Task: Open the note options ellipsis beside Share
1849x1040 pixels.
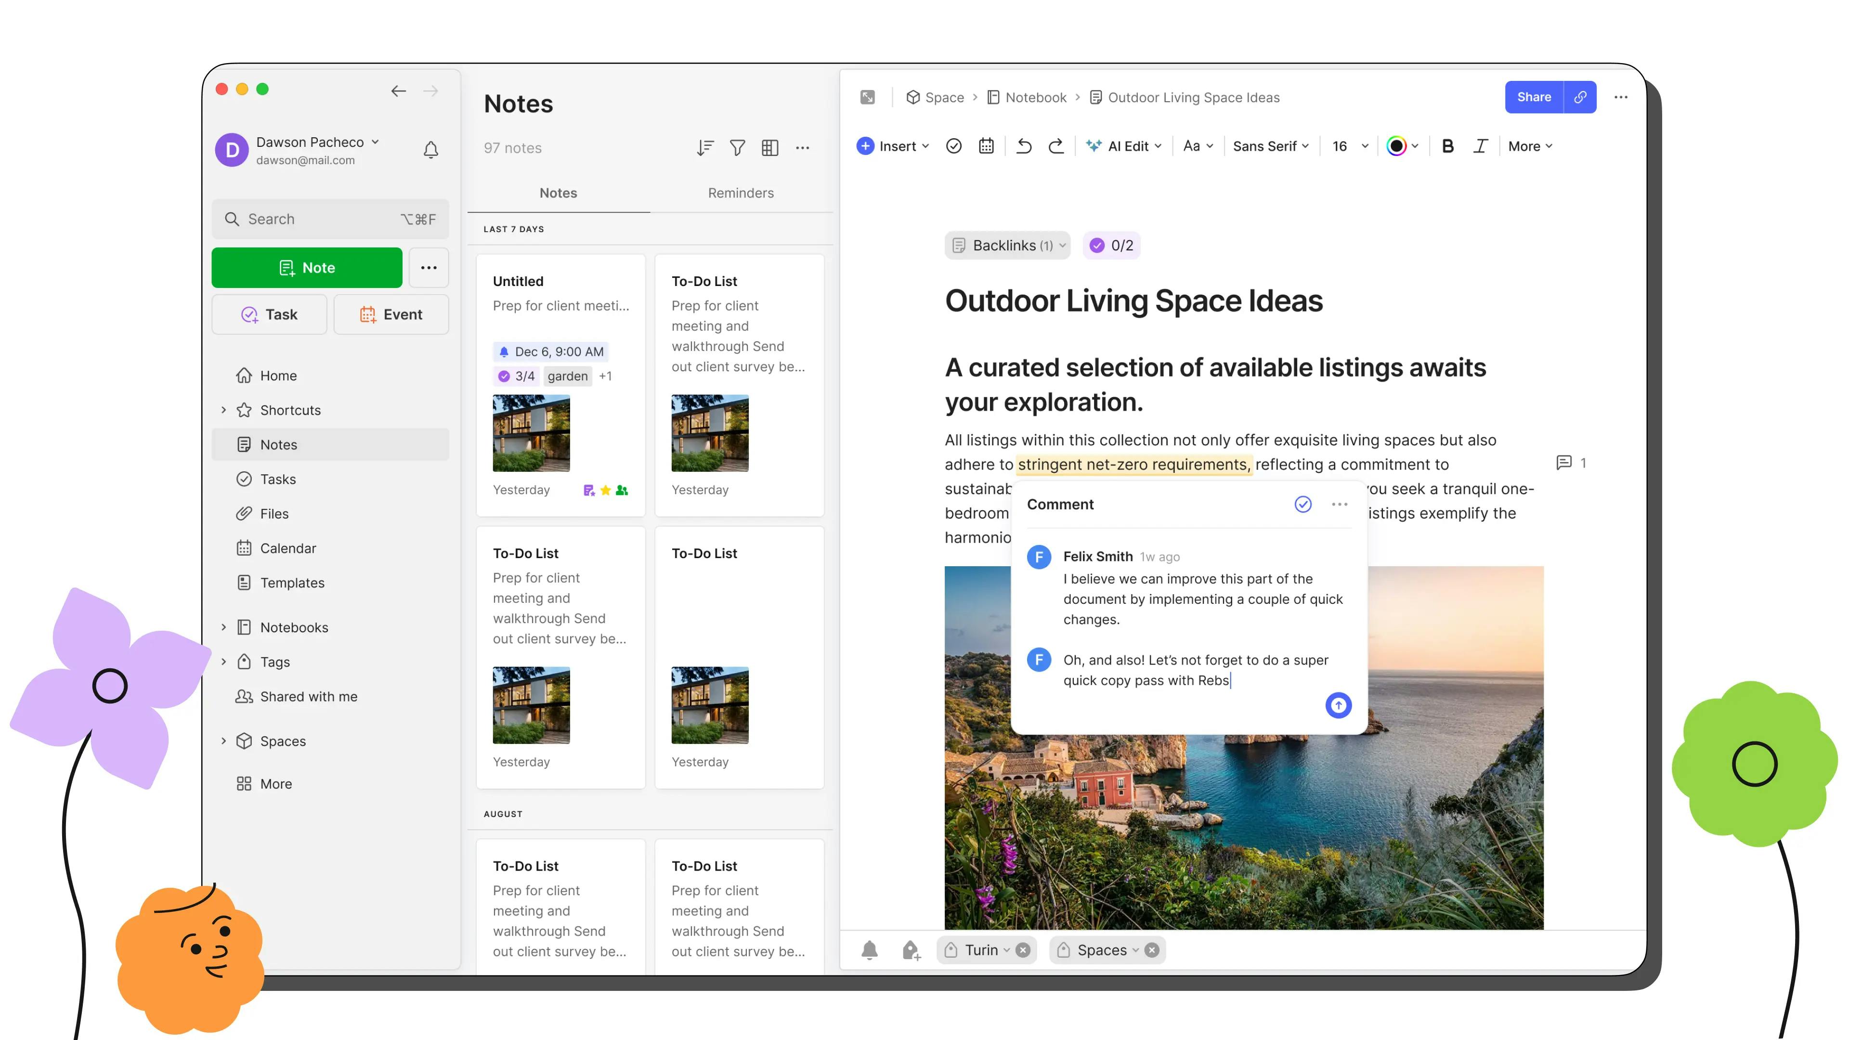Action: 1621,97
